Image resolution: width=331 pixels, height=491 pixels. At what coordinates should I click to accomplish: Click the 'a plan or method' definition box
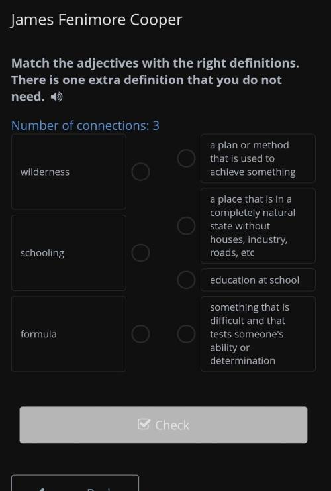pos(258,158)
